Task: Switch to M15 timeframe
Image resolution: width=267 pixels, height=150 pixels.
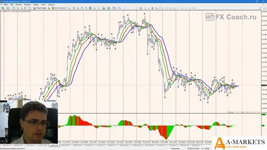Action: 170,8
